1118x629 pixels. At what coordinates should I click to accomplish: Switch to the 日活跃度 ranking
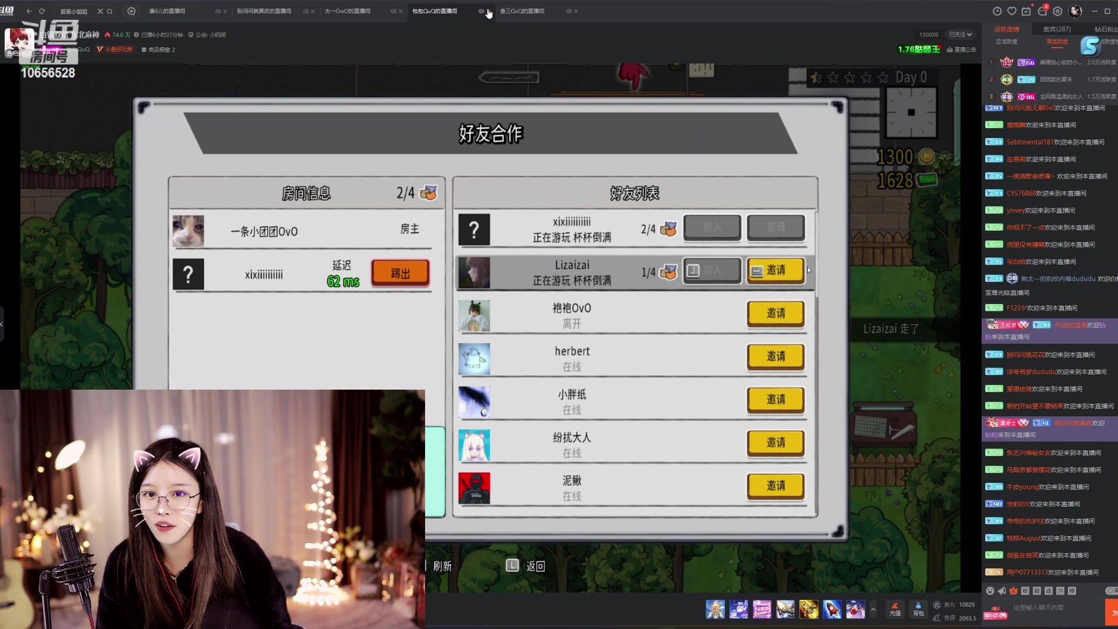(1007, 41)
